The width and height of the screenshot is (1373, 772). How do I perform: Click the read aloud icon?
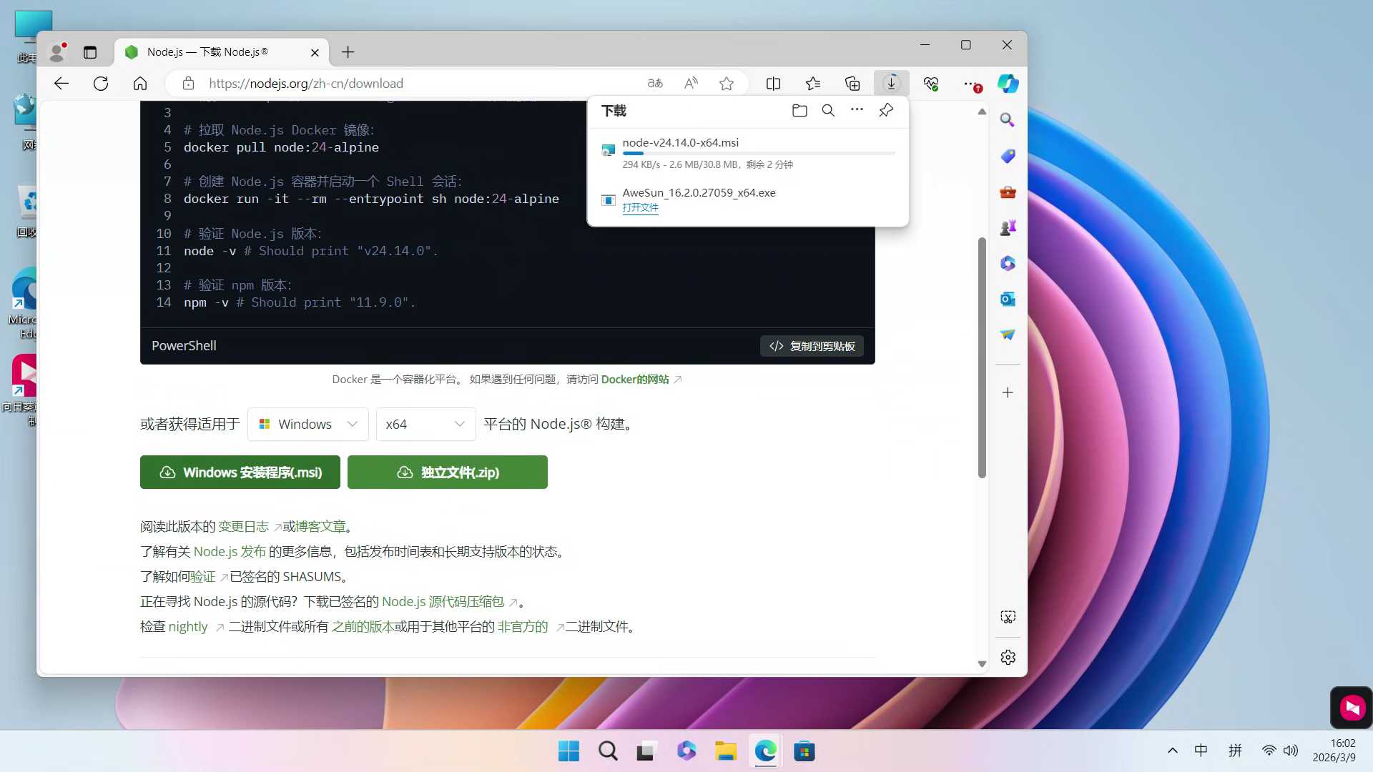(x=691, y=84)
